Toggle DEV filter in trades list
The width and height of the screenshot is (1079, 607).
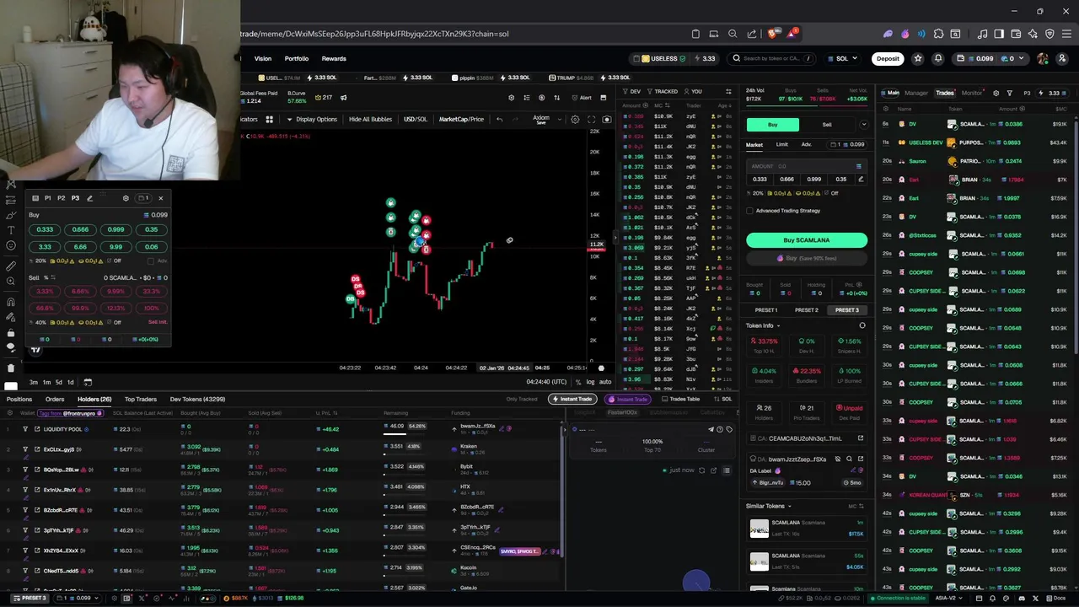(x=631, y=91)
